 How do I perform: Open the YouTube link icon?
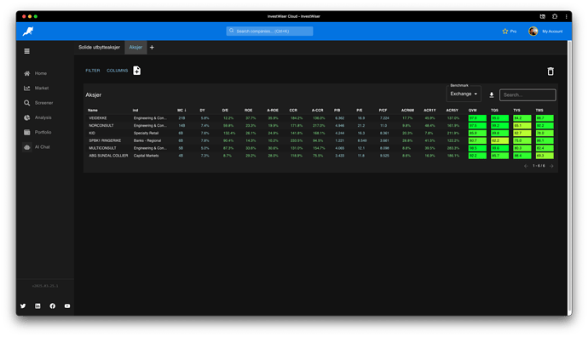click(x=67, y=306)
